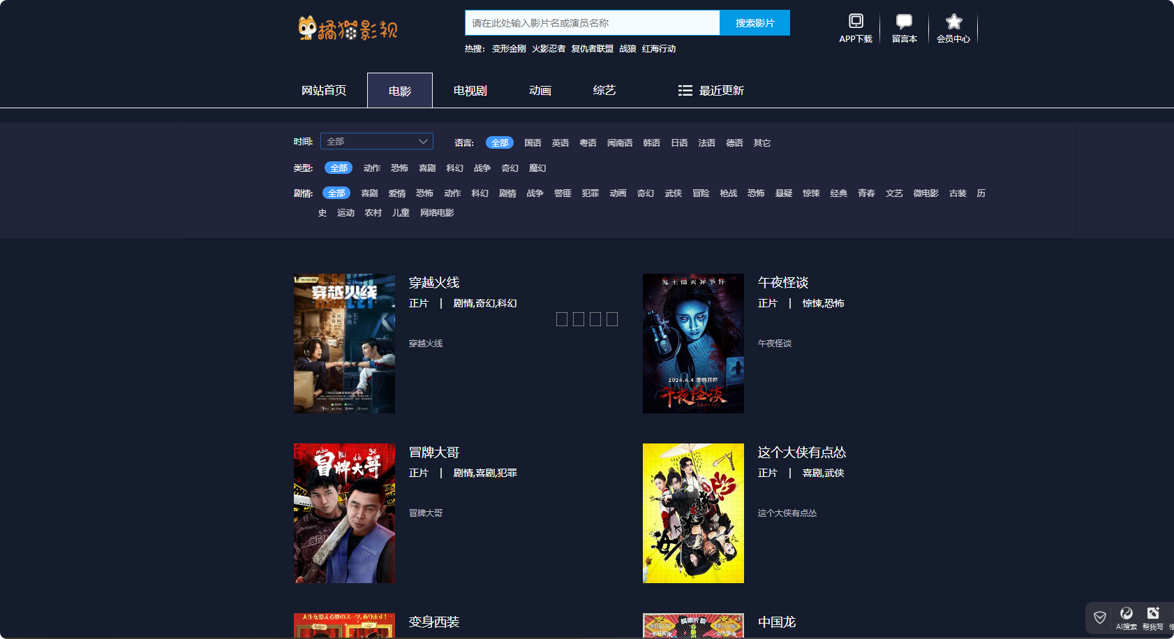Filter 剧情 by 冒险
Screen dimensions: 1174x639
[x=701, y=193]
